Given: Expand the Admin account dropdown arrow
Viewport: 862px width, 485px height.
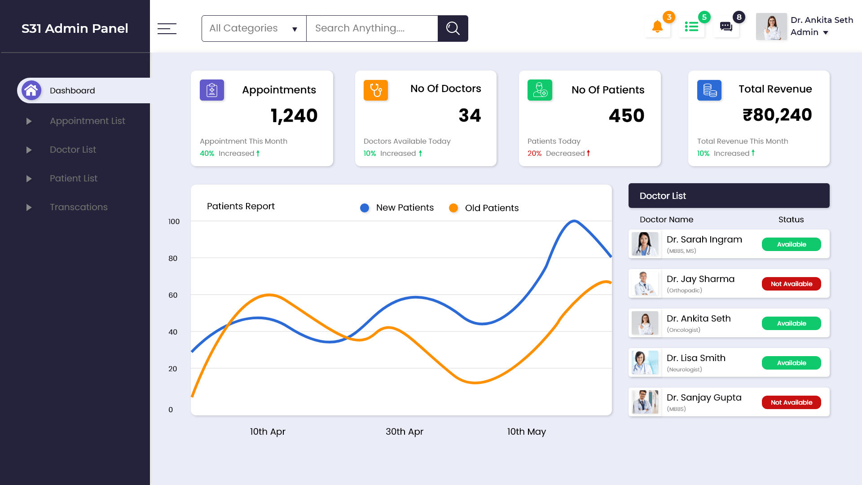Looking at the screenshot, I should (826, 33).
